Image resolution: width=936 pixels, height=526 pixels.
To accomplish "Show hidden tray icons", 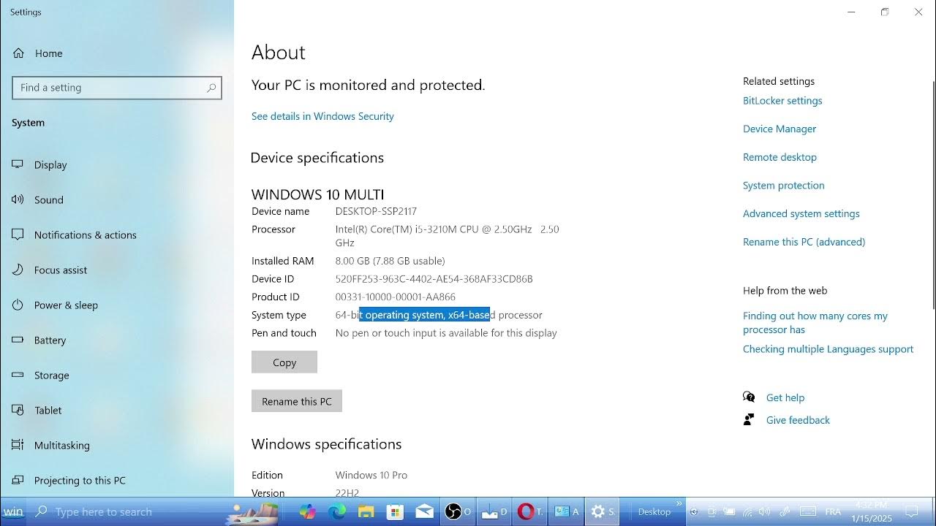I will [x=694, y=511].
